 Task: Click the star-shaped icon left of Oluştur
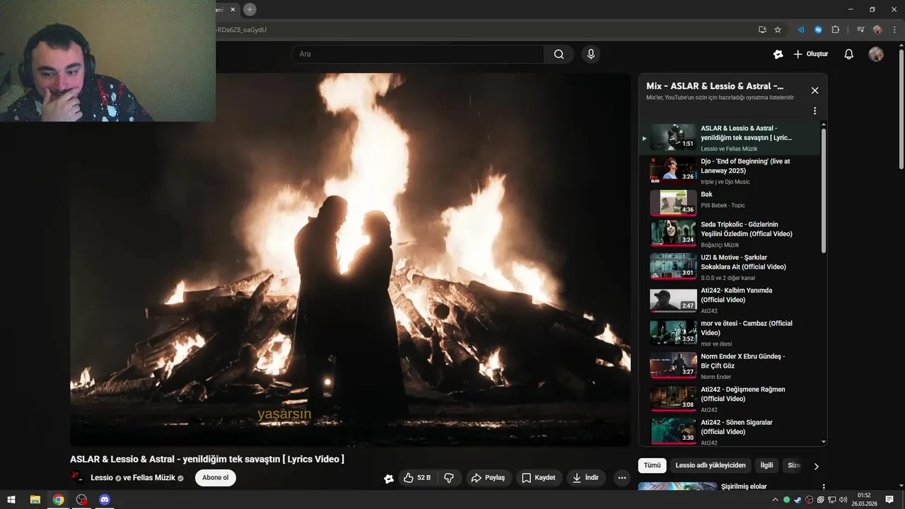(x=778, y=54)
